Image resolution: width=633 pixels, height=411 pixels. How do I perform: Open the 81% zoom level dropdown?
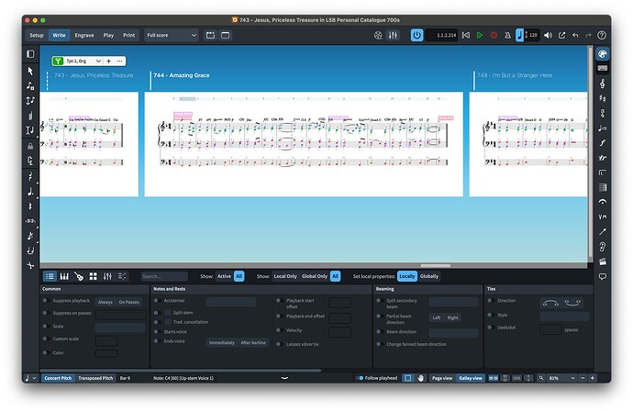(561, 378)
